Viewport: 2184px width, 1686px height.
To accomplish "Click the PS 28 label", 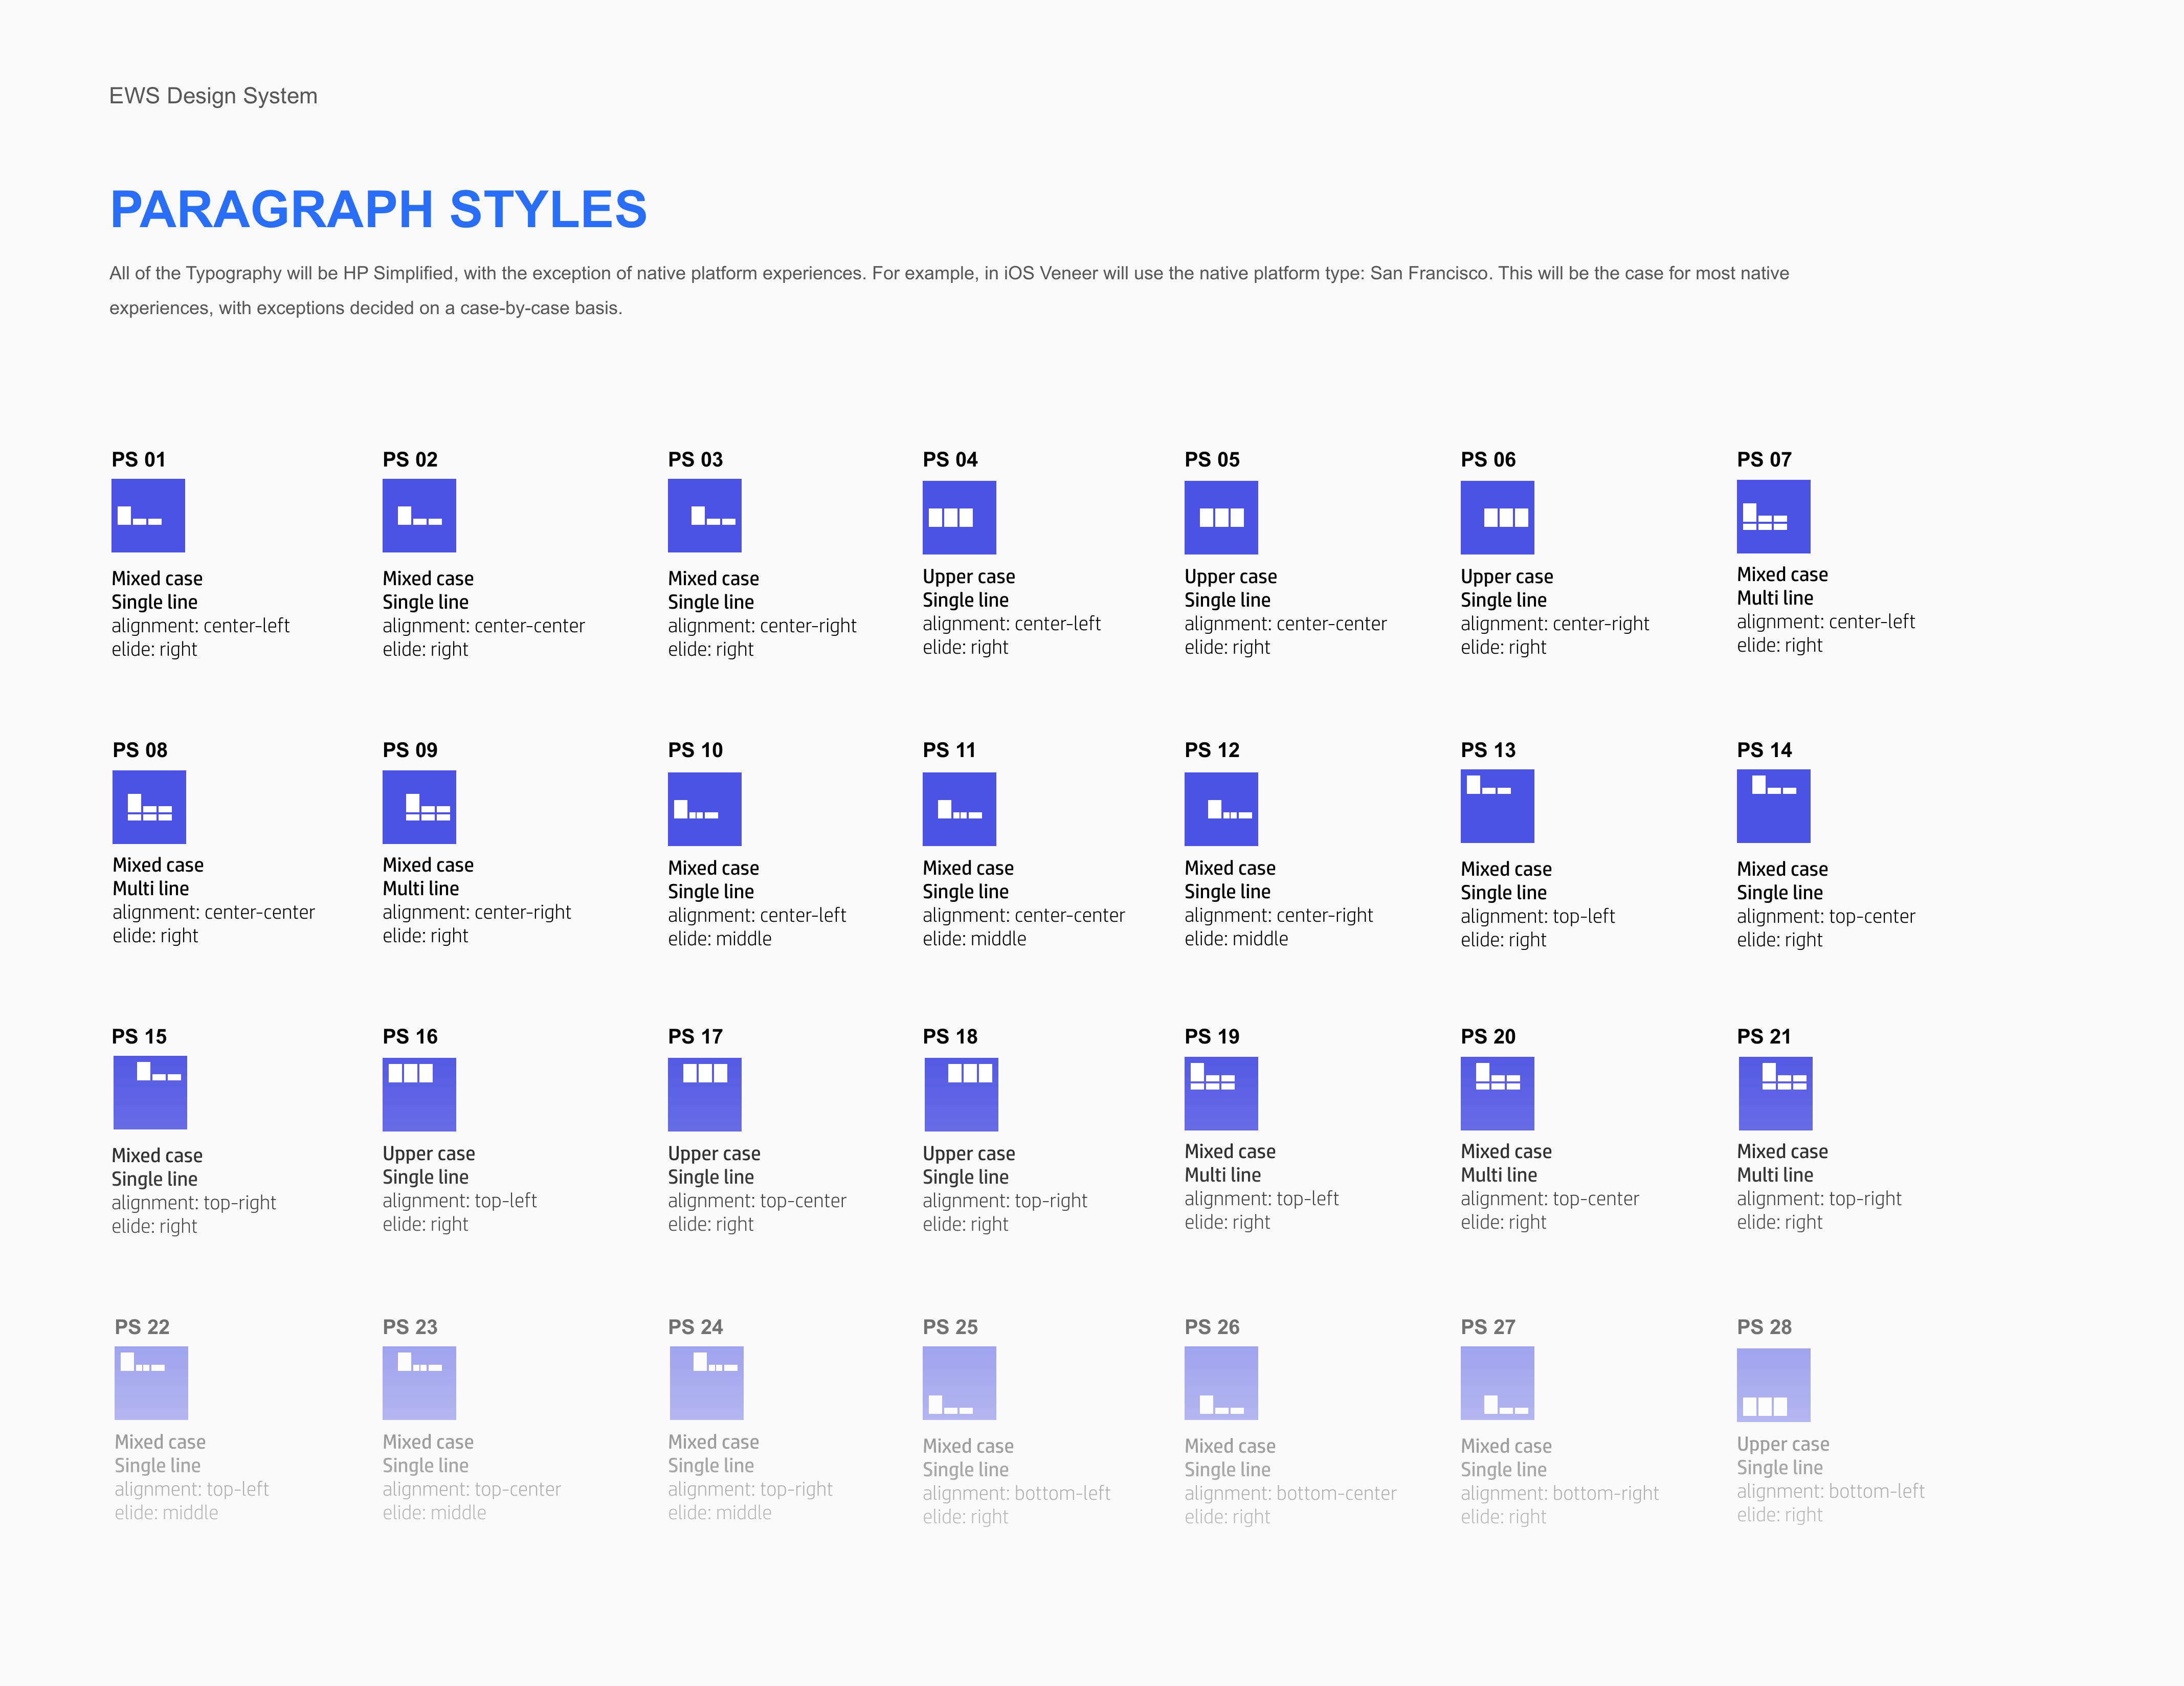I will (1764, 1327).
